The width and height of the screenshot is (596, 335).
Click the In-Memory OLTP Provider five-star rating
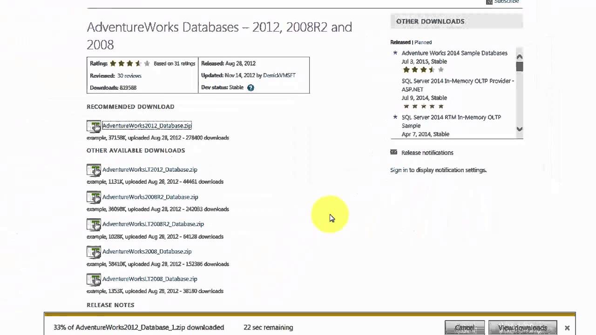click(423, 107)
